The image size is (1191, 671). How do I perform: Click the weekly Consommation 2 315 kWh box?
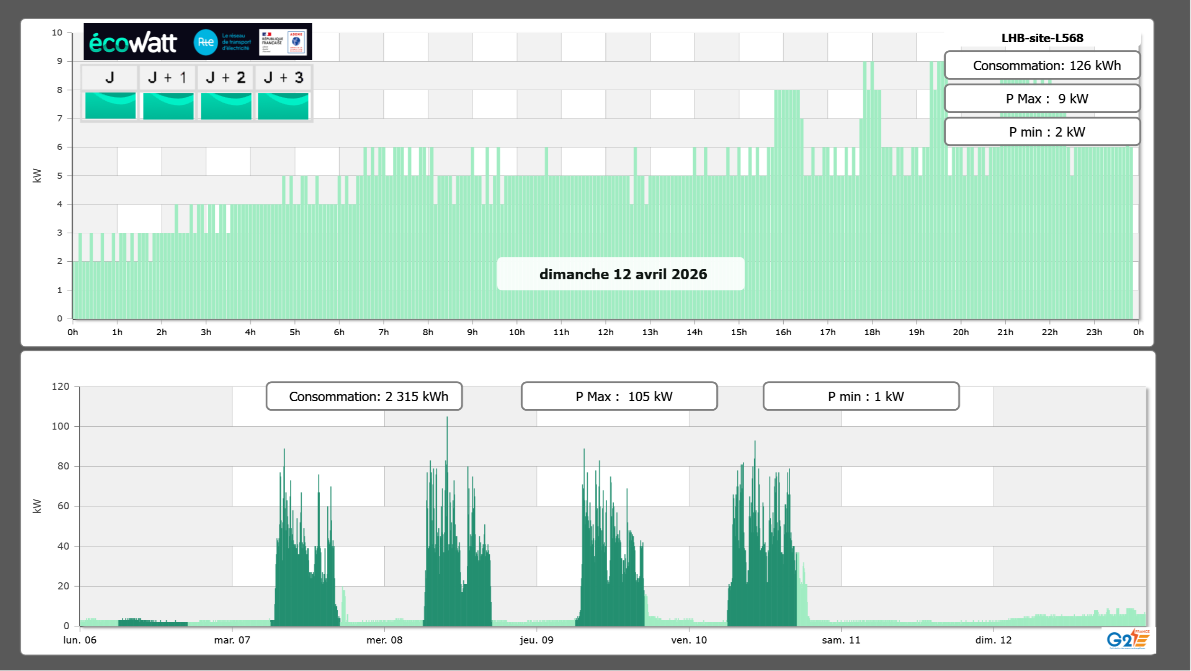pos(364,396)
